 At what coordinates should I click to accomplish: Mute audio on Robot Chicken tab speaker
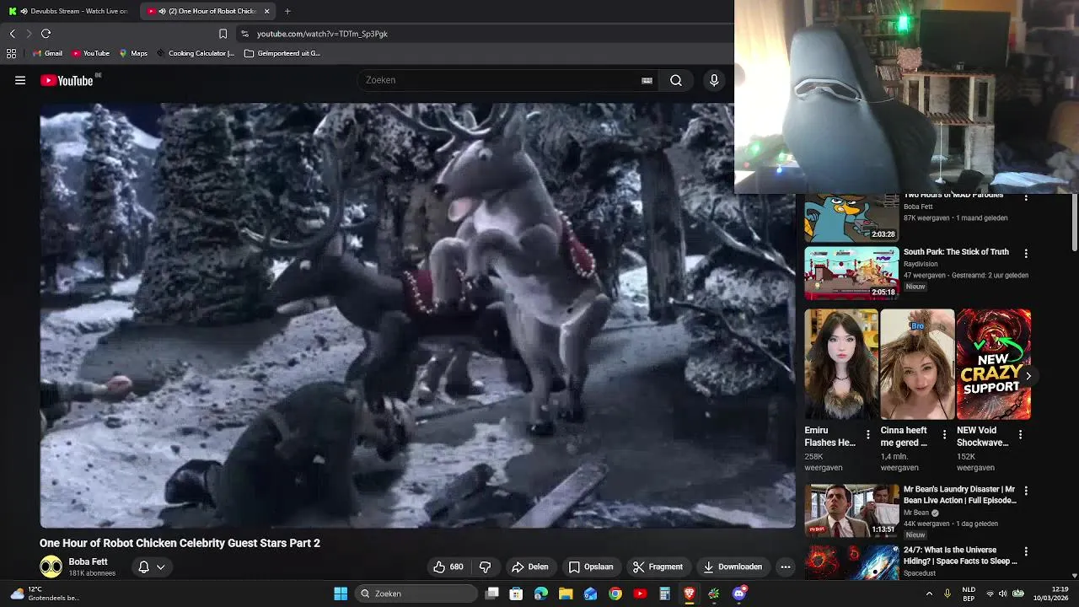tap(162, 11)
